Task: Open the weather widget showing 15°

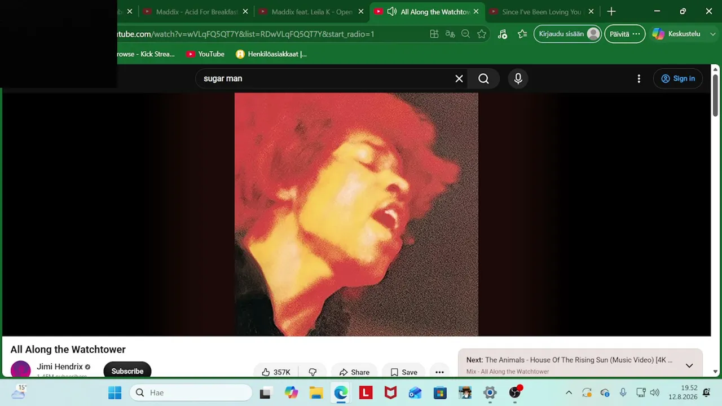Action: [x=19, y=392]
